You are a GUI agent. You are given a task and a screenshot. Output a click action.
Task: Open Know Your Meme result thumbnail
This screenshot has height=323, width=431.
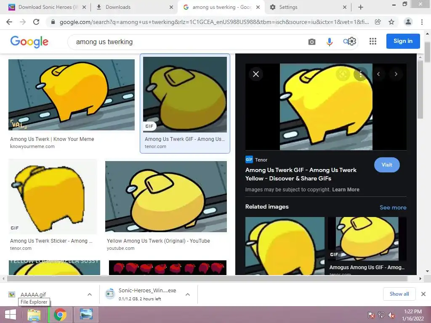pos(72,95)
